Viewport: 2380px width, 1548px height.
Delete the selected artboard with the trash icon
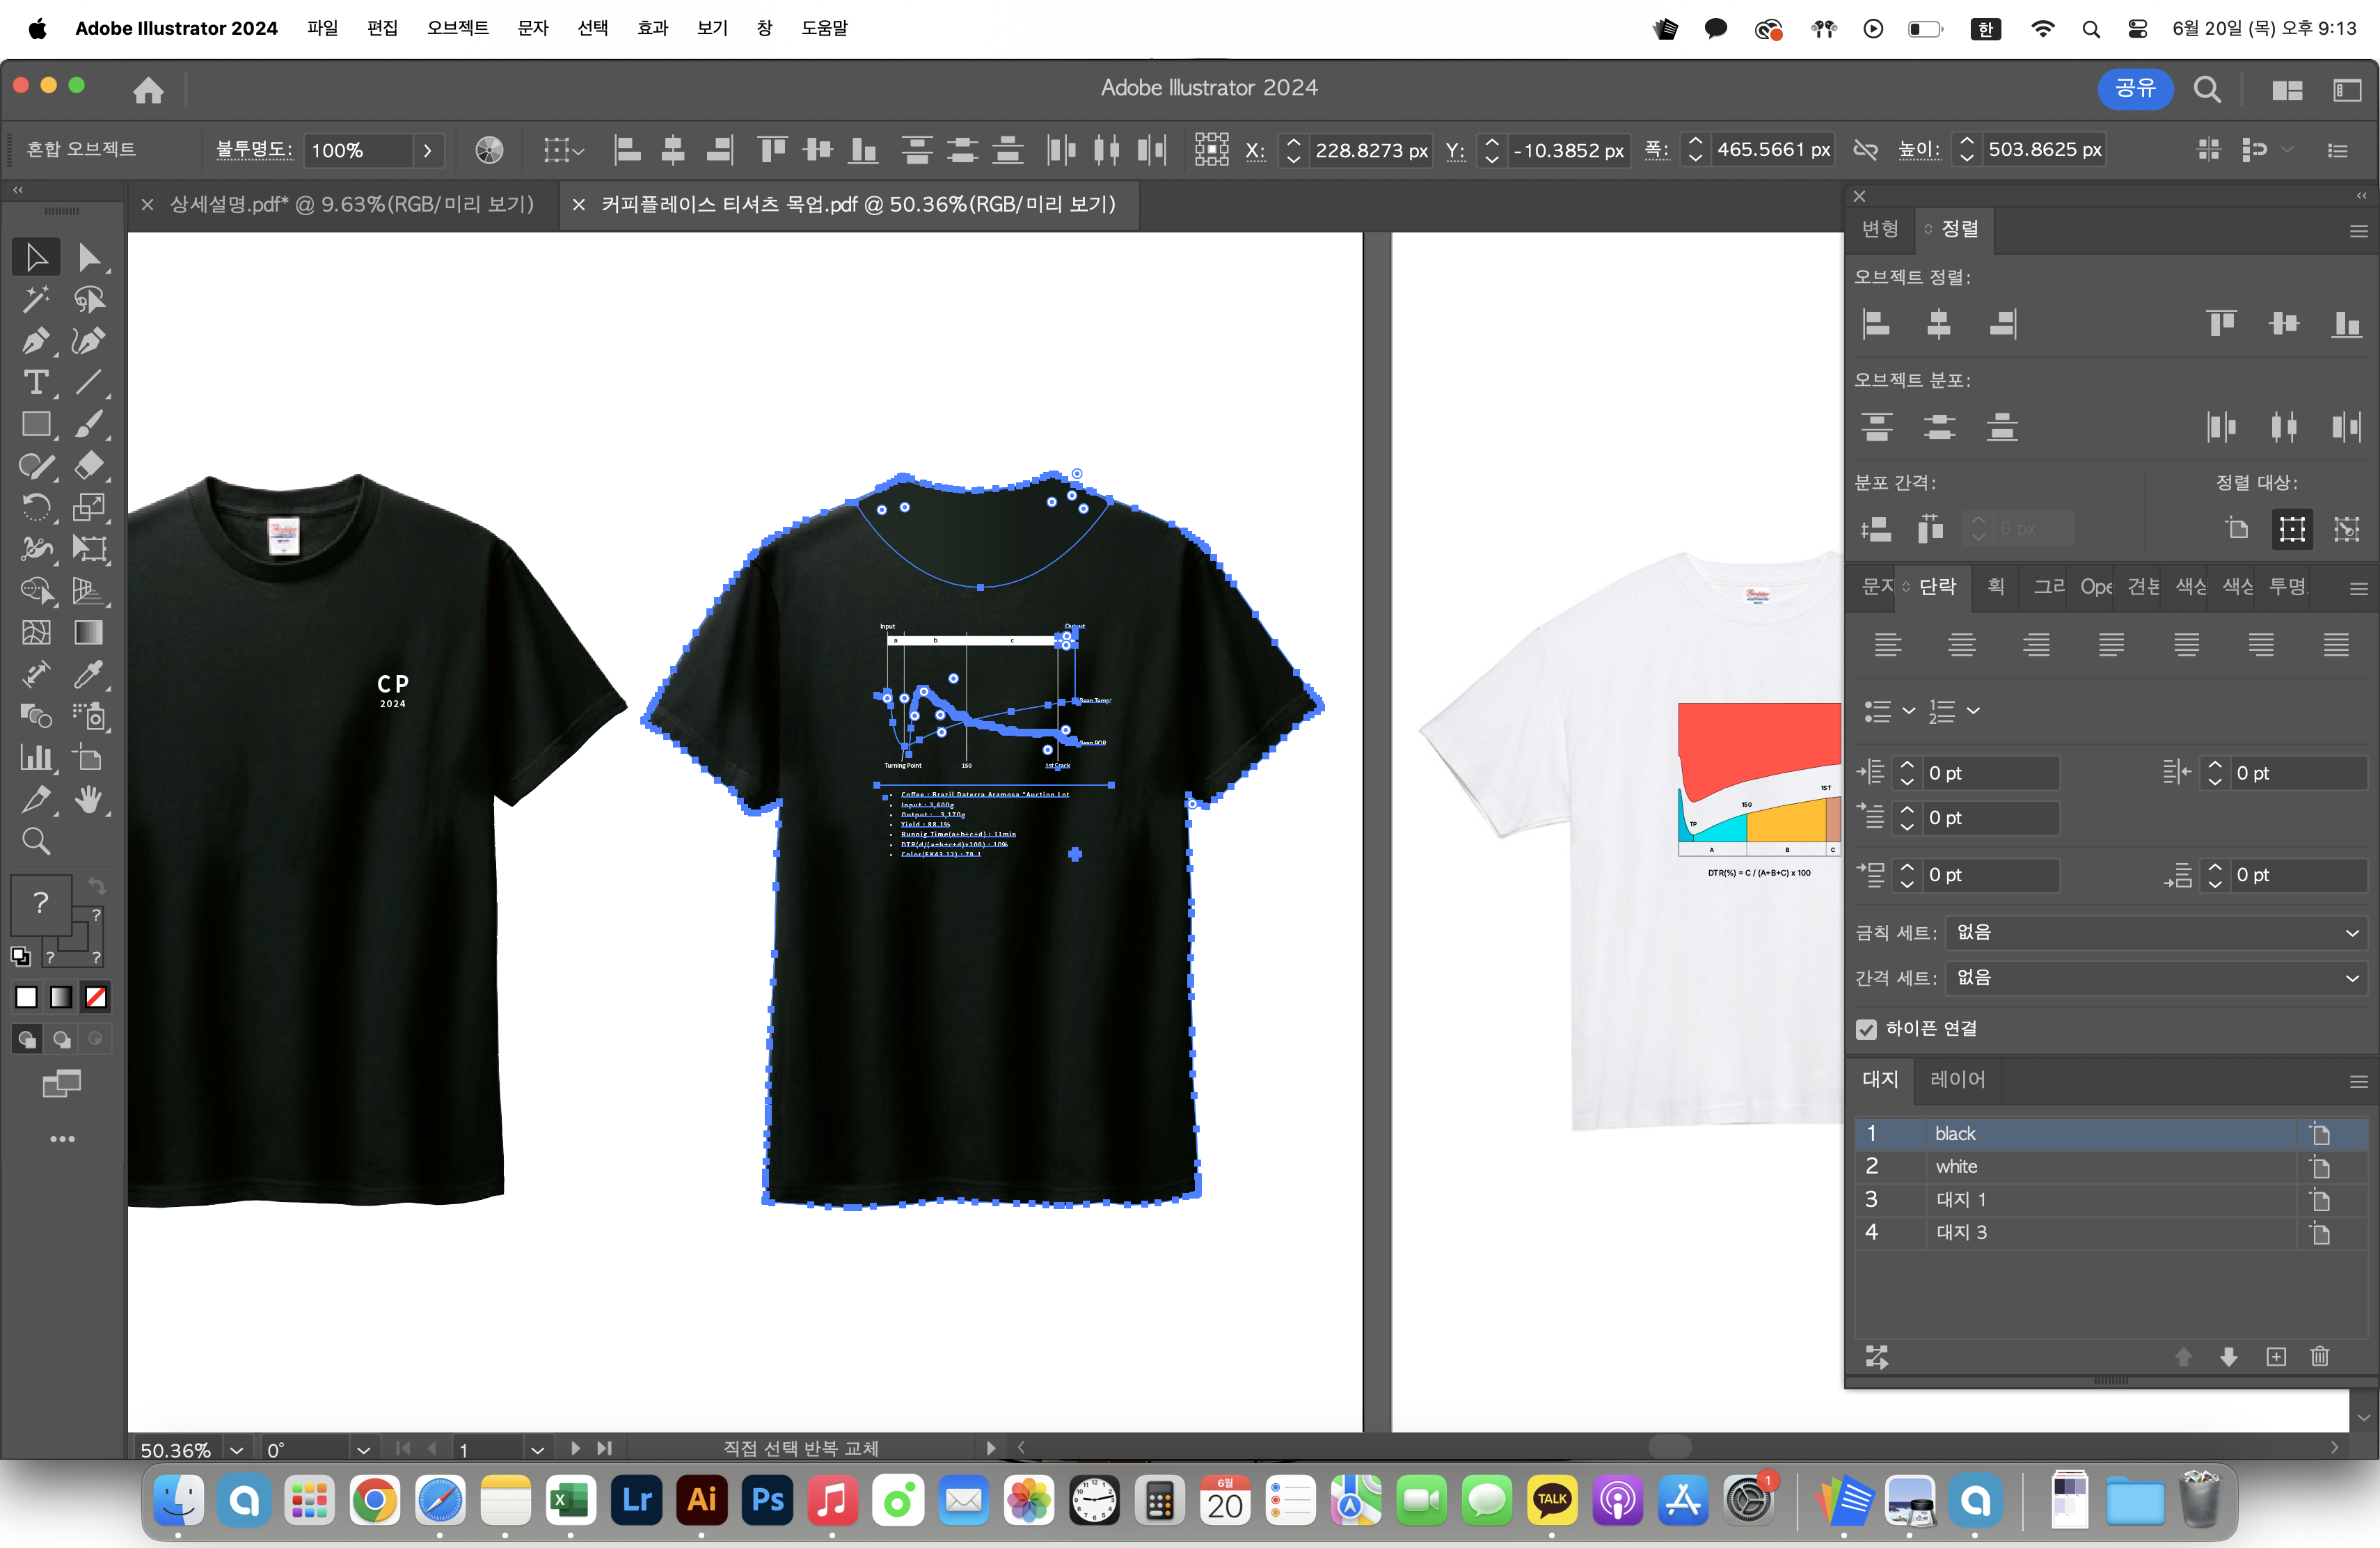click(2321, 1357)
